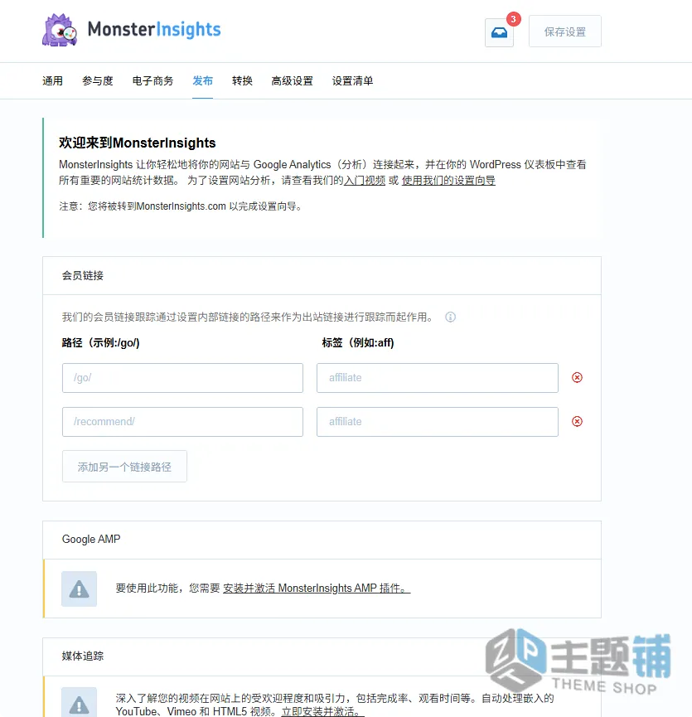Switch to the 通用 tab

(x=52, y=81)
